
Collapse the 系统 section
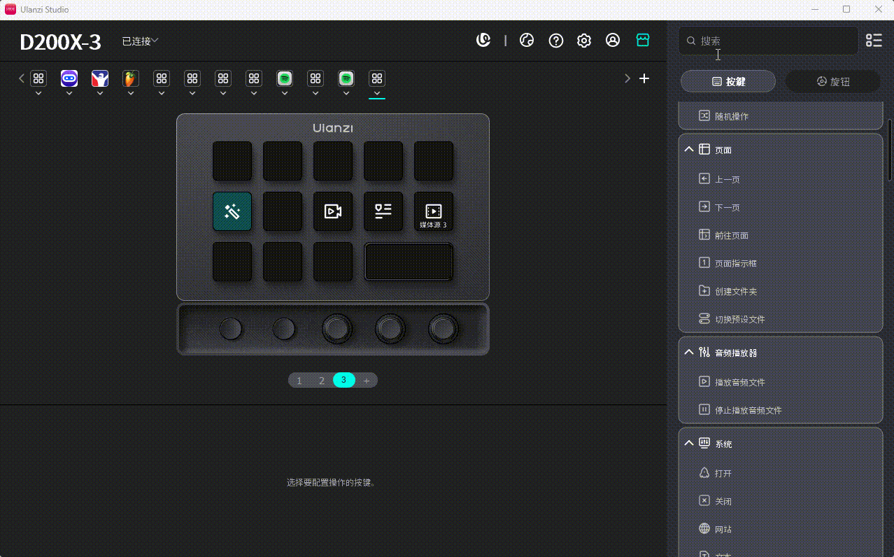tap(689, 444)
